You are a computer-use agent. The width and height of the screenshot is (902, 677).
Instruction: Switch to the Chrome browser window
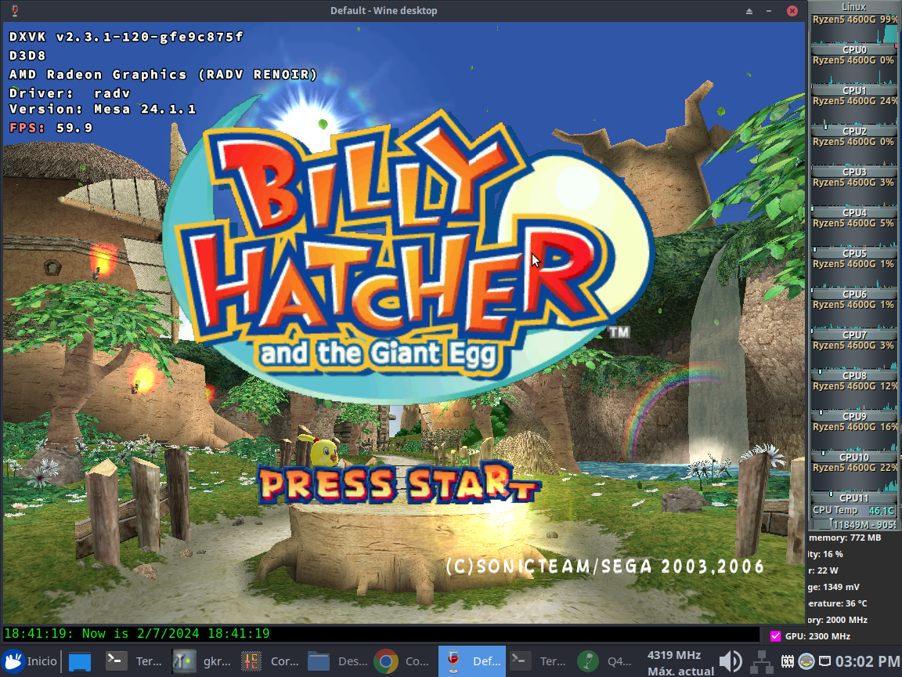click(405, 661)
